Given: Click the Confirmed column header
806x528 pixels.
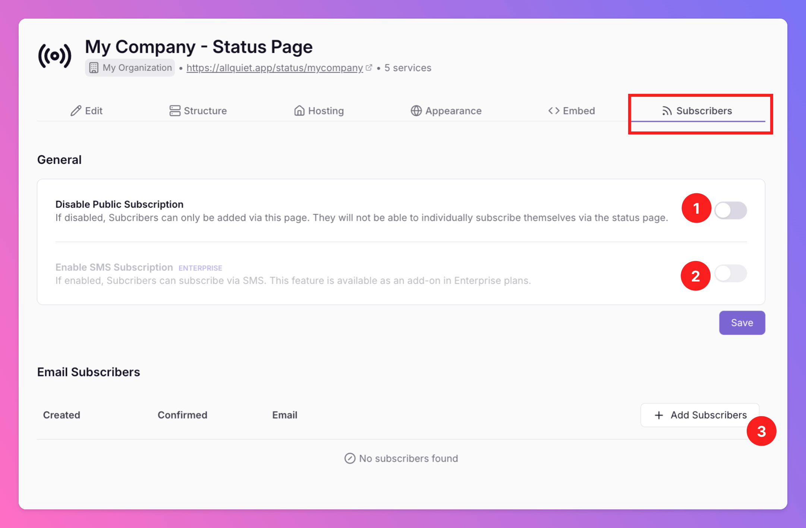Looking at the screenshot, I should pos(182,415).
